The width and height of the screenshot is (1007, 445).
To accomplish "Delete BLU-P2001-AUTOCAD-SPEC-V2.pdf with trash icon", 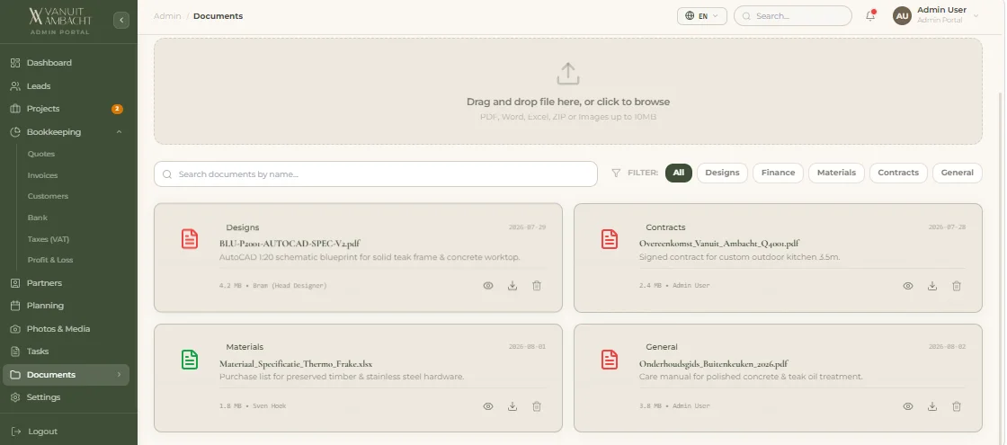I will (x=537, y=286).
